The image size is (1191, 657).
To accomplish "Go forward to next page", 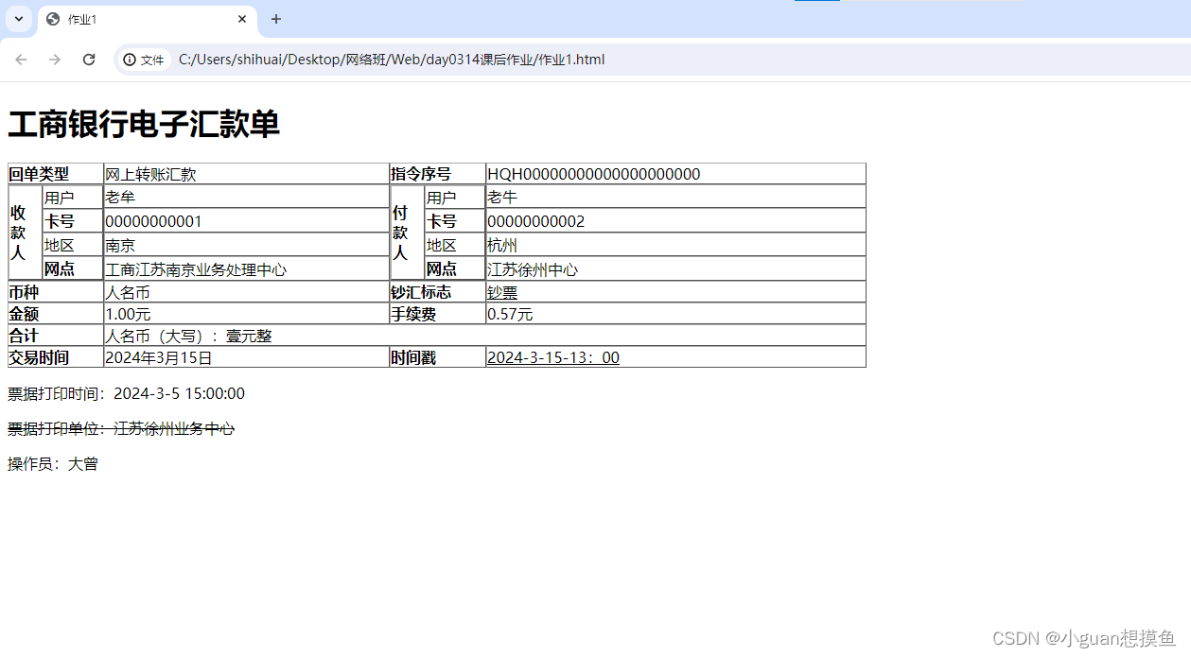I will click(55, 60).
